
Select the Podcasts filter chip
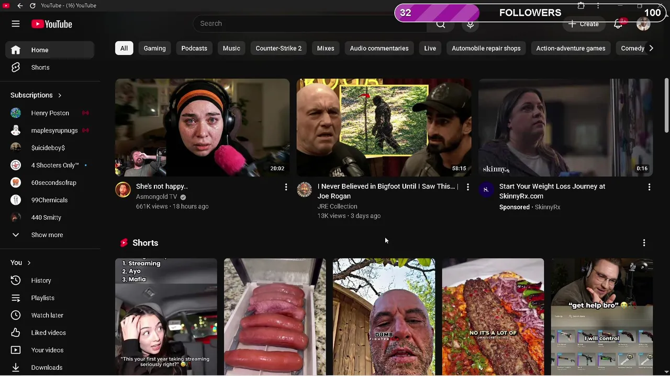[x=194, y=48]
